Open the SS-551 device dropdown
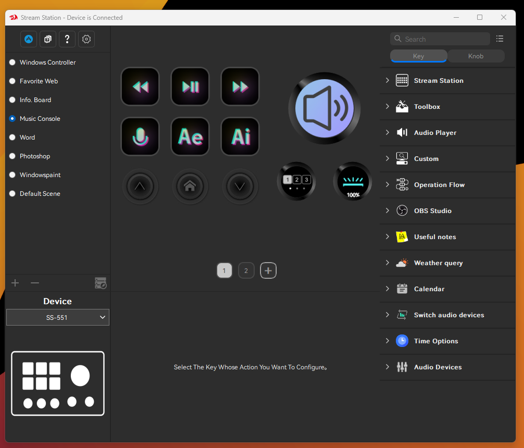Image resolution: width=524 pixels, height=448 pixels. (58, 317)
